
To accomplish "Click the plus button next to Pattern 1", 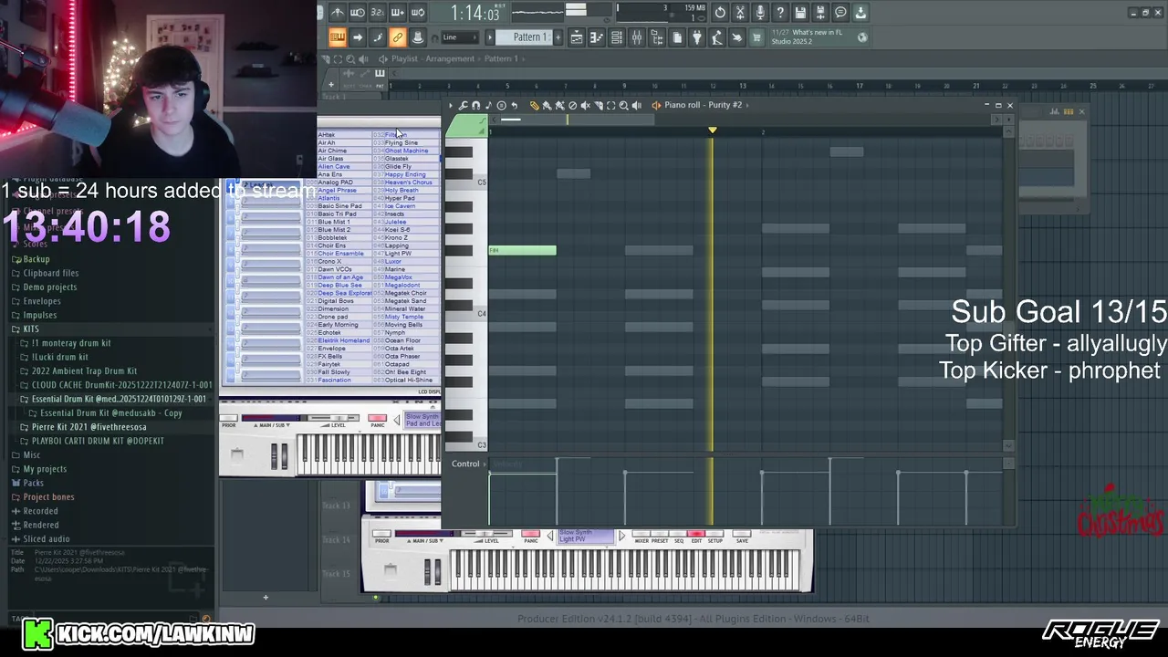I will (558, 37).
